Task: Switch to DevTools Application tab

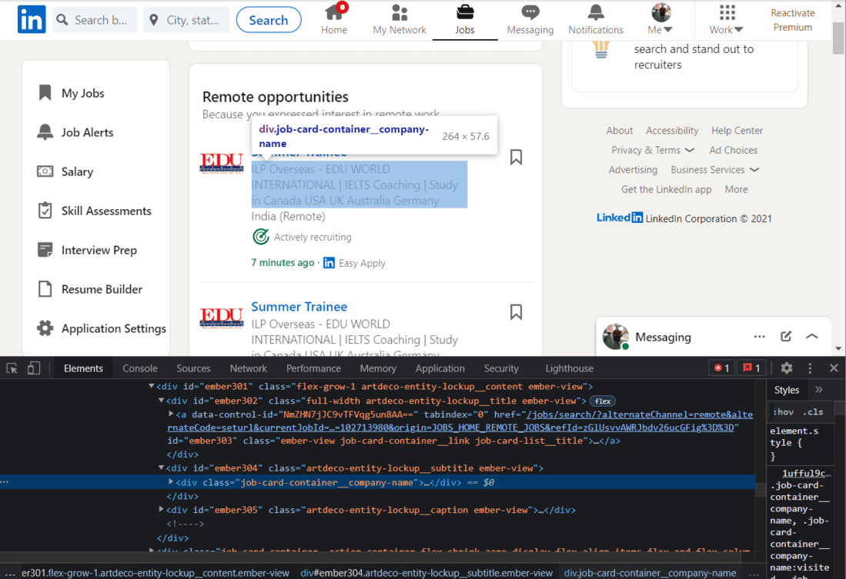Action: pos(440,368)
